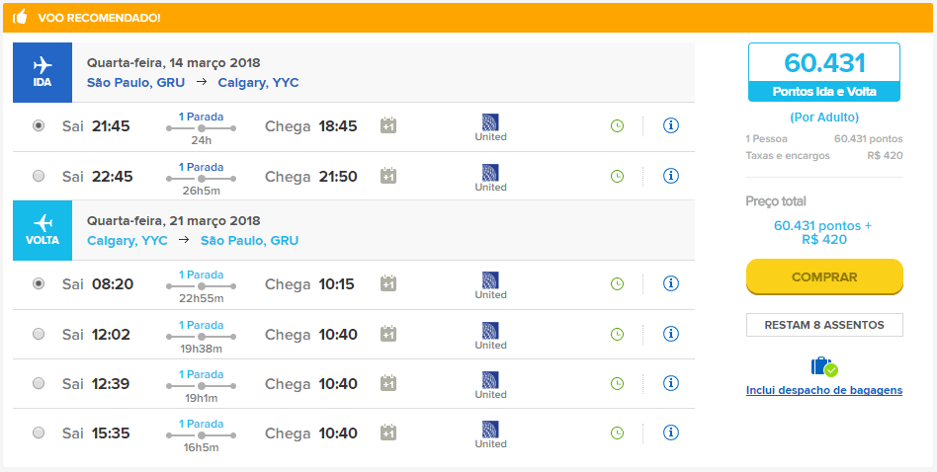Click the IDA outbound section header tile
The image size is (937, 472).
coord(43,72)
